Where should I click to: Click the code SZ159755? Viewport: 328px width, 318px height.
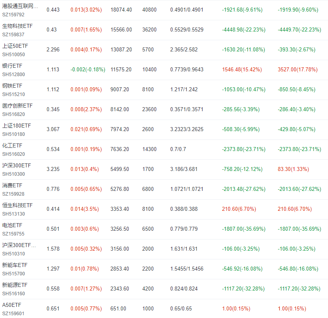(14, 234)
